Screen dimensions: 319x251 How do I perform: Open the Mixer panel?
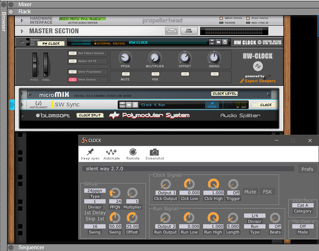coord(25,5)
